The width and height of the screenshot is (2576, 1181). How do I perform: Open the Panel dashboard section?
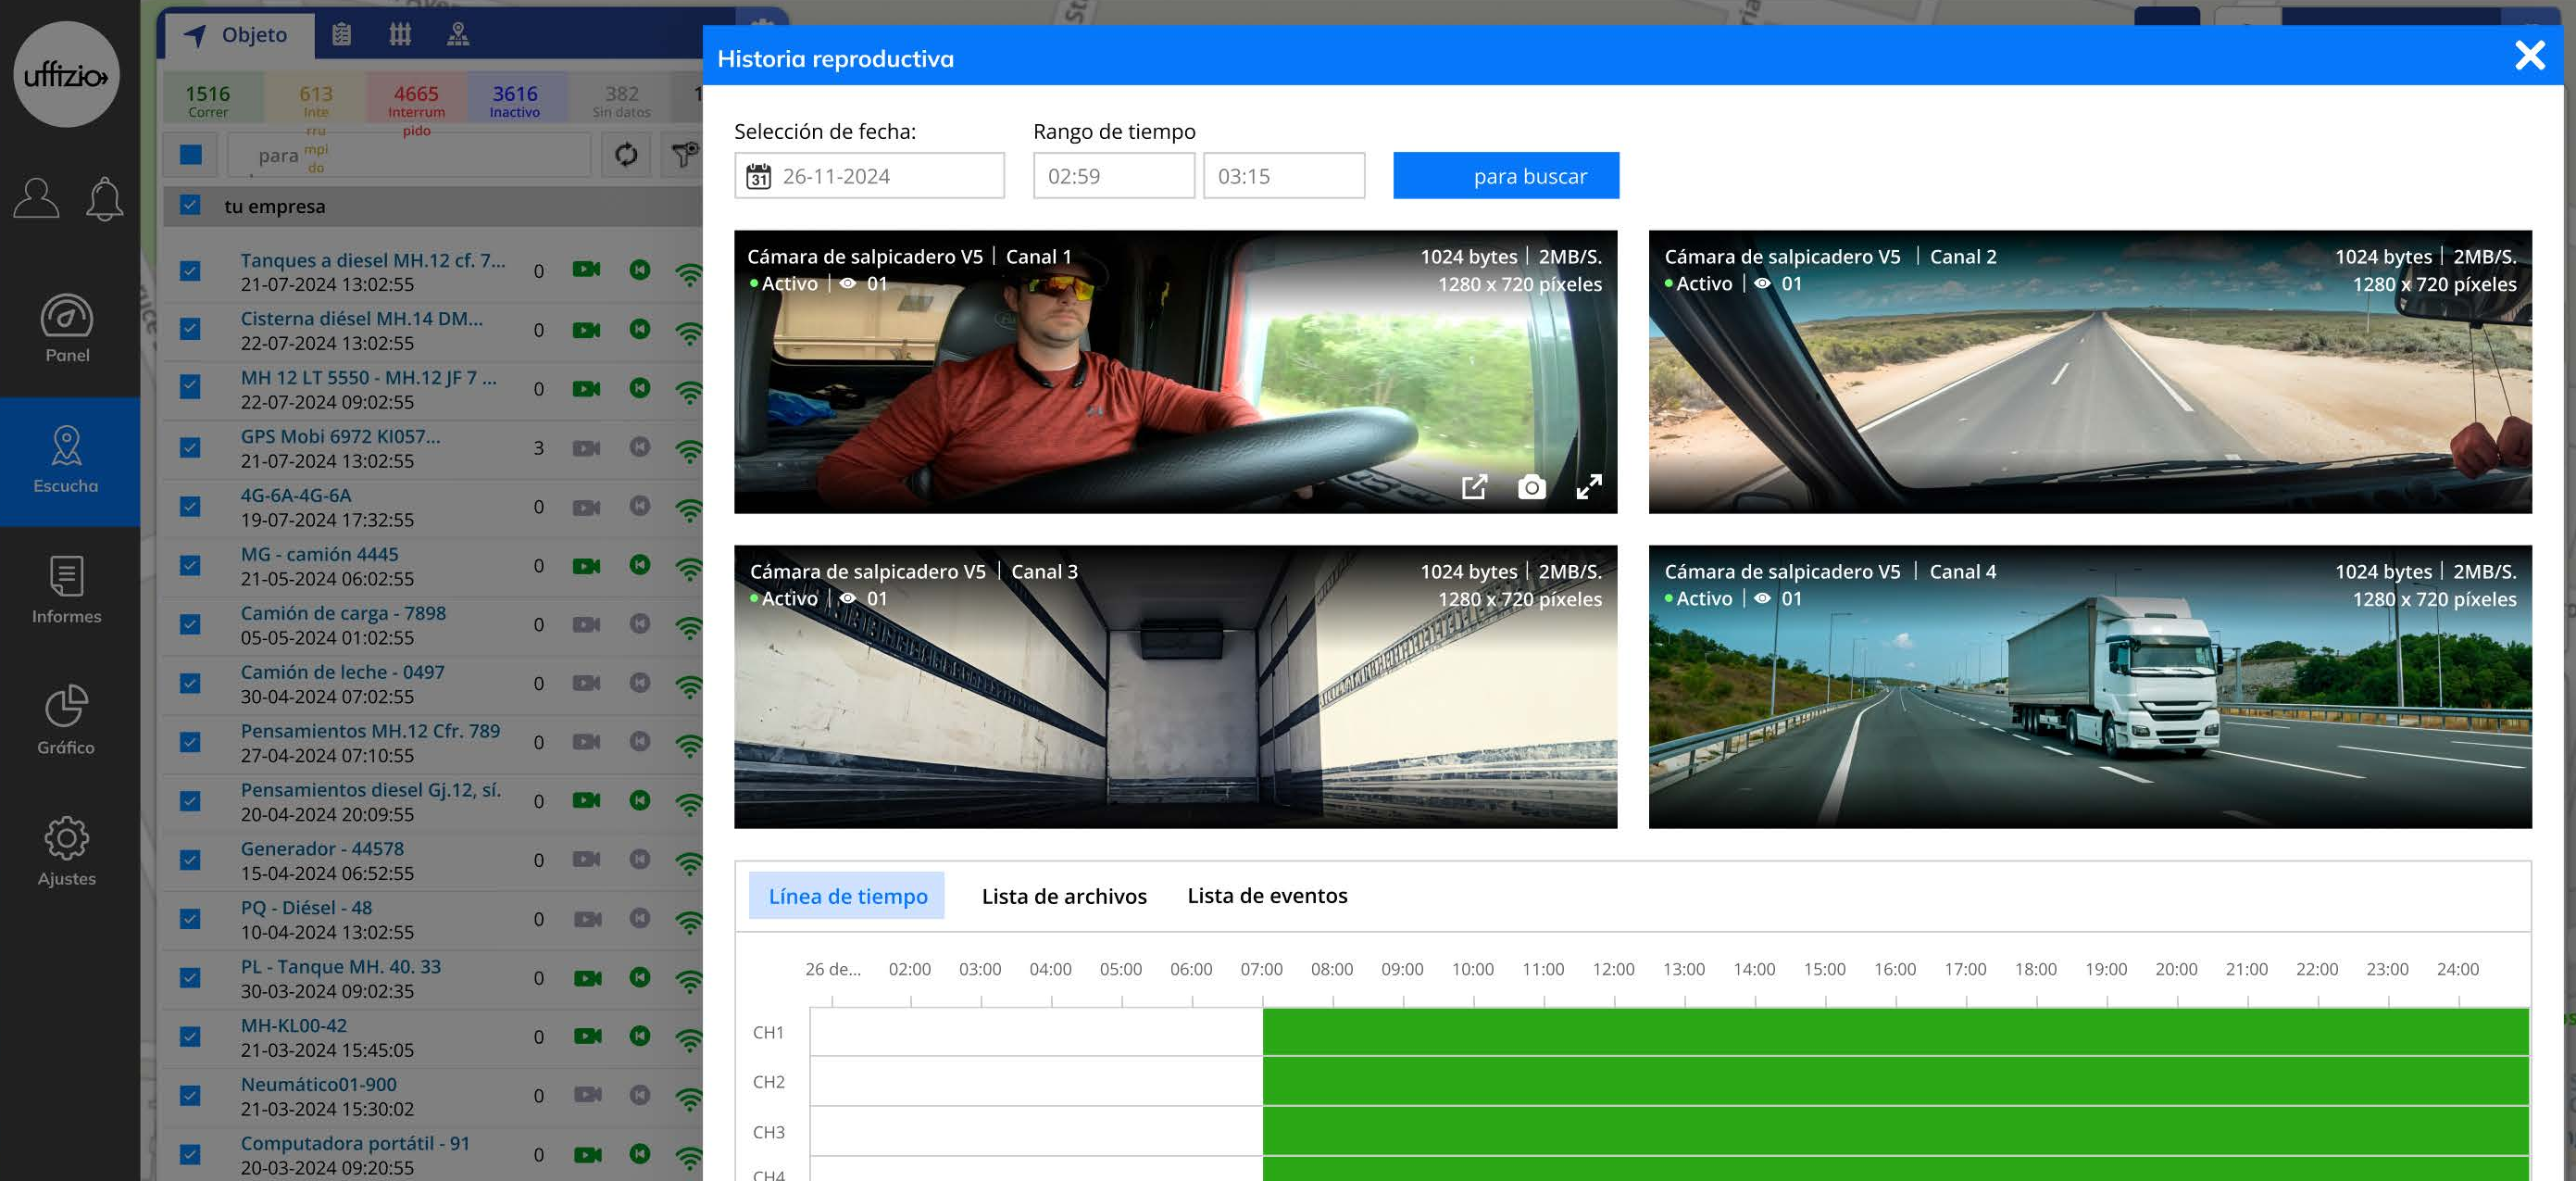point(67,328)
